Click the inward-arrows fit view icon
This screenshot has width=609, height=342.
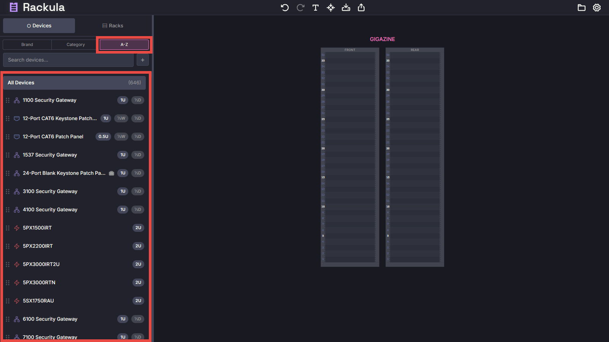click(331, 8)
